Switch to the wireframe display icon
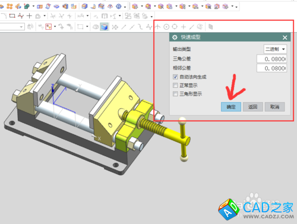 96,27
